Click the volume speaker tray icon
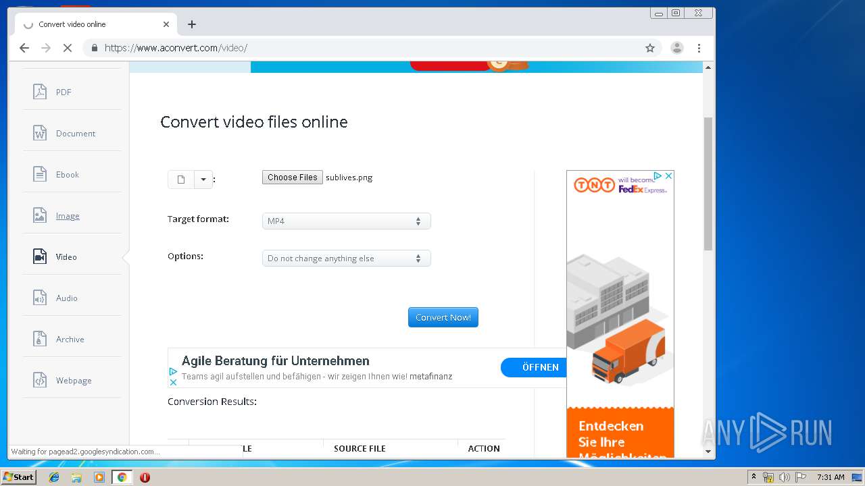This screenshot has height=486, width=865. [x=785, y=477]
